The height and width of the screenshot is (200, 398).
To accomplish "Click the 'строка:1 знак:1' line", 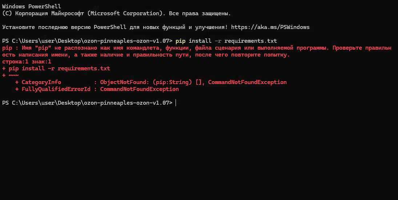I will coord(27,62).
